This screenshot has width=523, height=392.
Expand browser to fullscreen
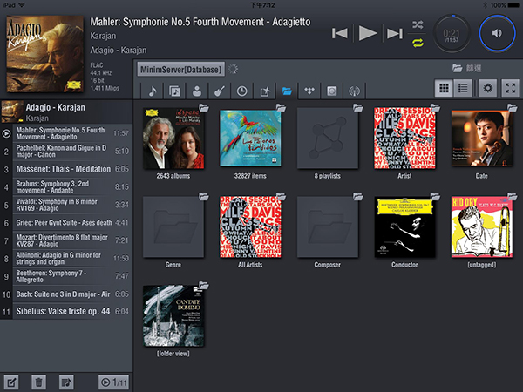click(510, 88)
